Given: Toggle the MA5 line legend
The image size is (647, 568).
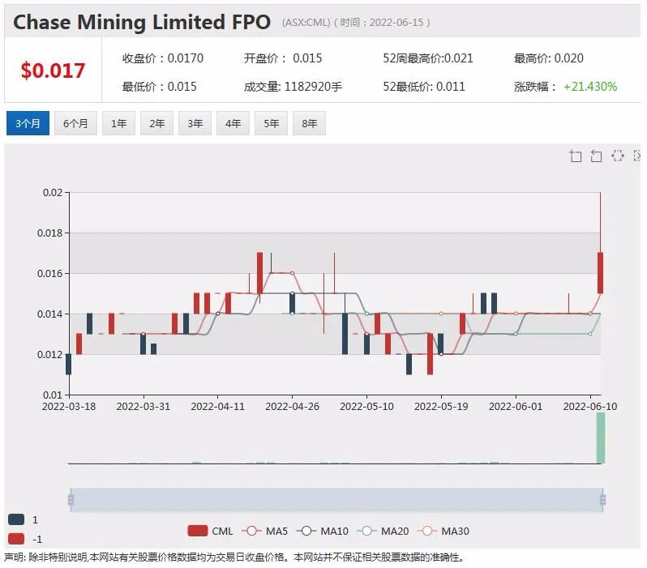Looking at the screenshot, I should 265,531.
